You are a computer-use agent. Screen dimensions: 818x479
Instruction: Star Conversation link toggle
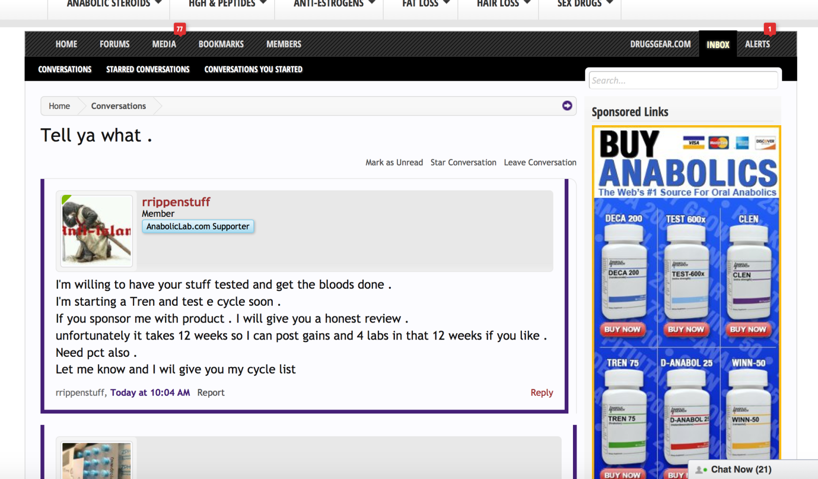463,163
